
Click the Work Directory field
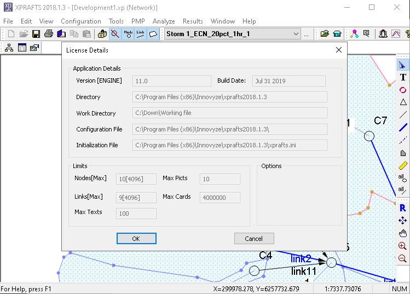[x=230, y=113]
